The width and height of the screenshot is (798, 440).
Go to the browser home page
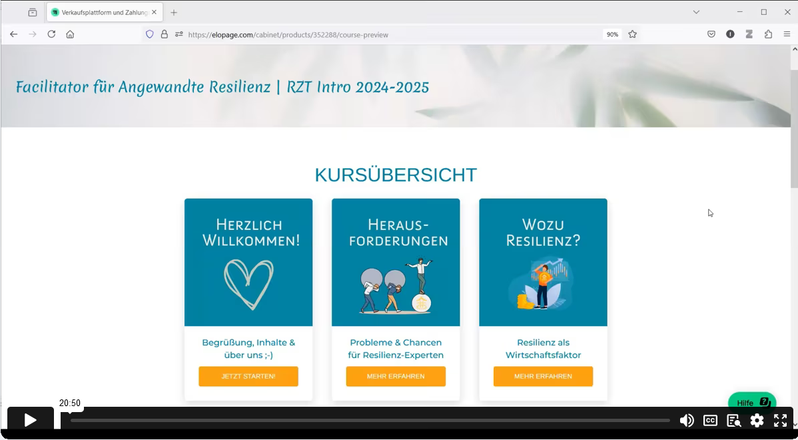click(x=70, y=35)
